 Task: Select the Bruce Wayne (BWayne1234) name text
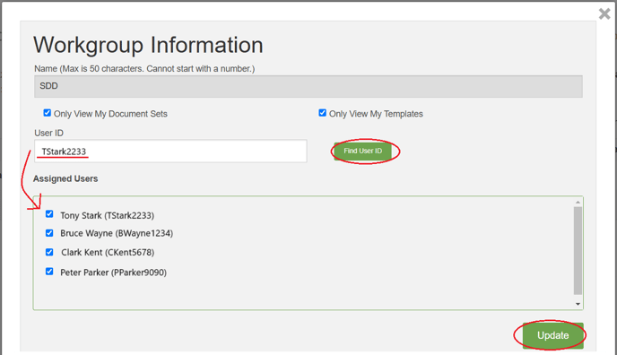(x=117, y=233)
